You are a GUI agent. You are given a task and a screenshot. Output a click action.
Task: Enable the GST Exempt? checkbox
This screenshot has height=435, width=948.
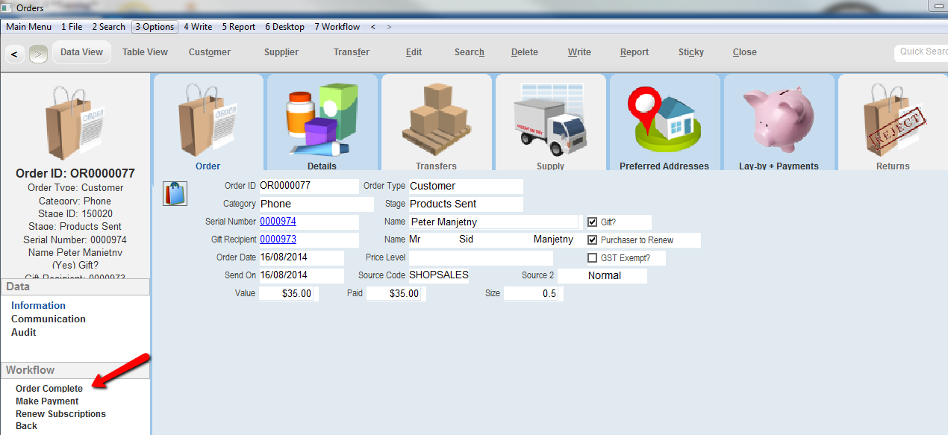click(593, 258)
